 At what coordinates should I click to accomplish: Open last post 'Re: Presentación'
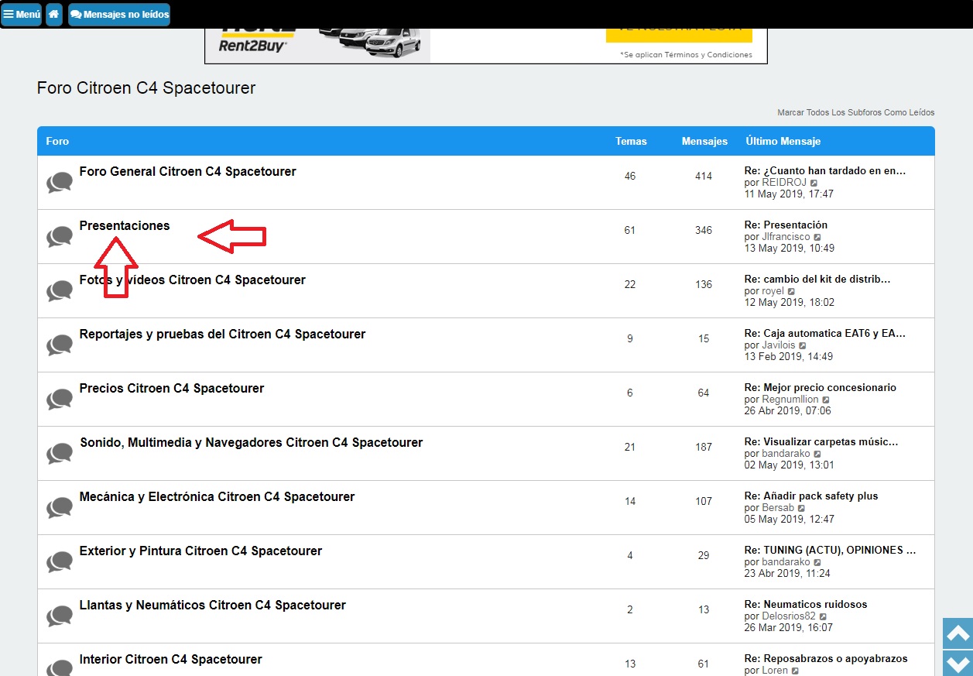tap(786, 225)
